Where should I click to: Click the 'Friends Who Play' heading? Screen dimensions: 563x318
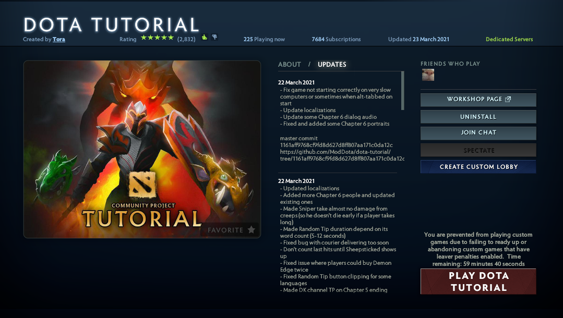[450, 64]
